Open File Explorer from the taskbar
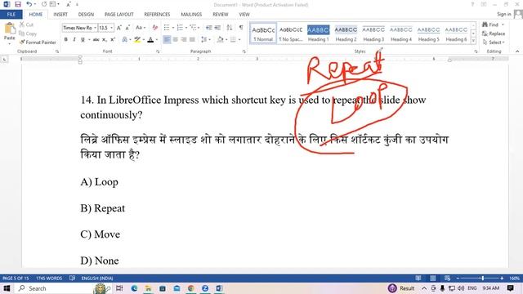The width and height of the screenshot is (523, 294). [x=149, y=288]
